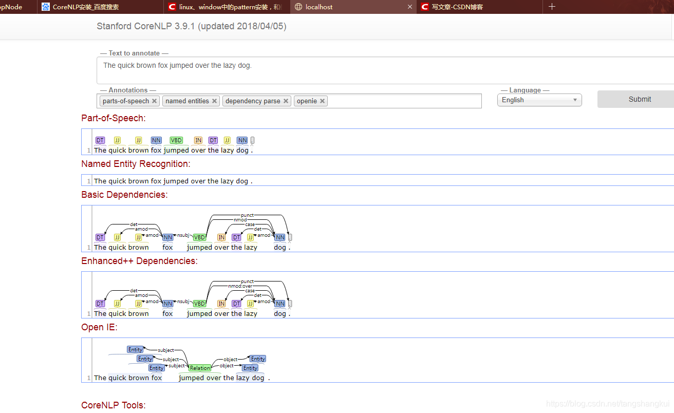Image resolution: width=674 pixels, height=413 pixels.
Task: Click the nmod arc label in Basic Dependencies
Action: pyautogui.click(x=240, y=220)
